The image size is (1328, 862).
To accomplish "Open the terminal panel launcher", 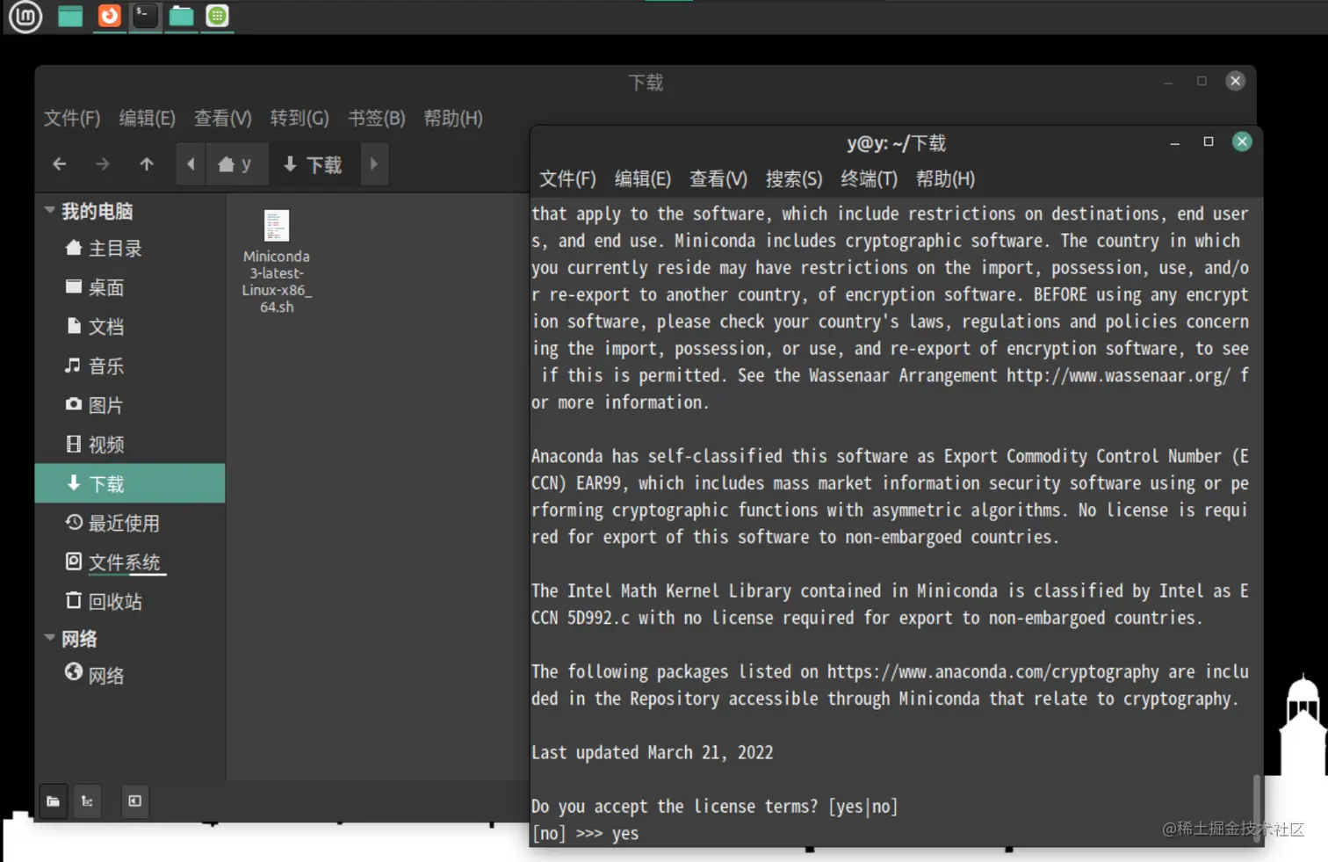I will click(145, 16).
